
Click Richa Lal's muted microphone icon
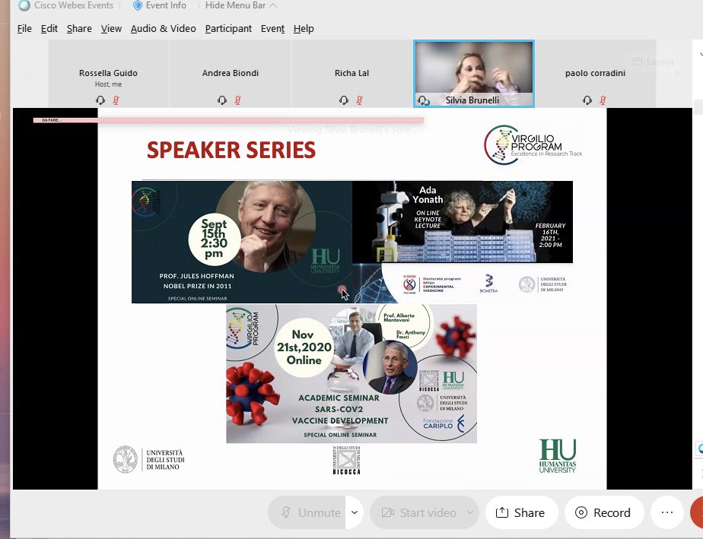tap(360, 100)
